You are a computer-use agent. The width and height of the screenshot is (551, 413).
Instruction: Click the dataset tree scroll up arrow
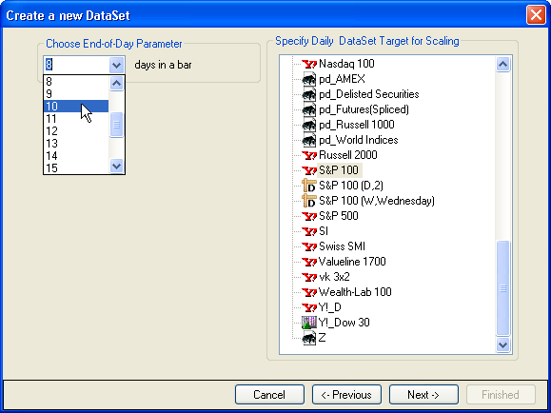[502, 65]
